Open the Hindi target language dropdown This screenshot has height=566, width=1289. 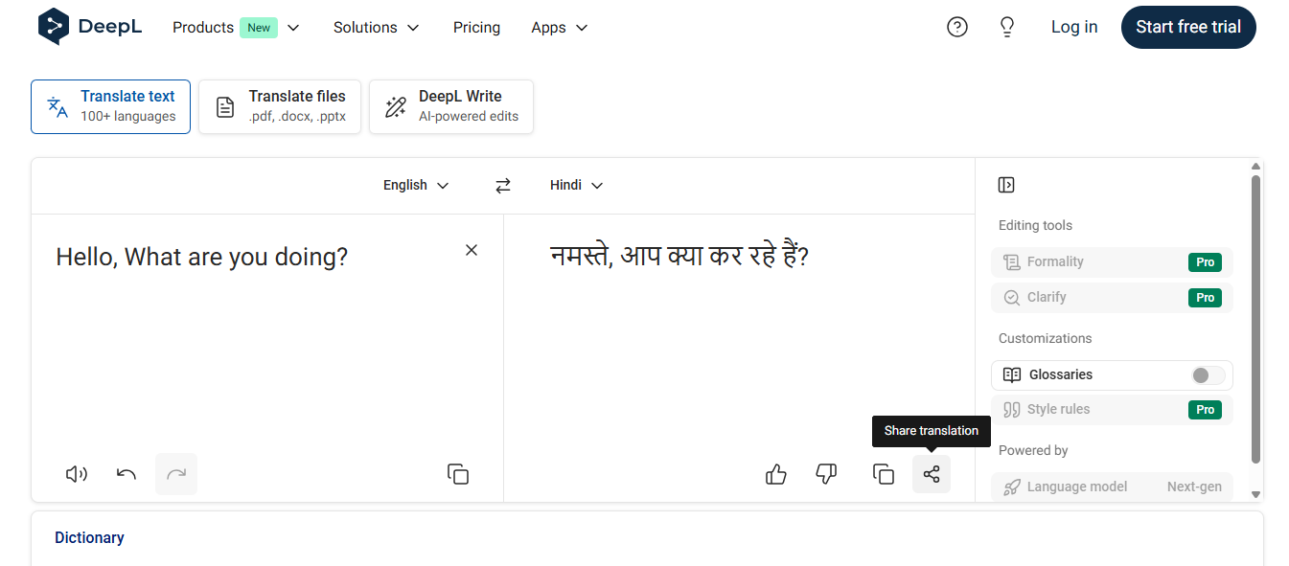575,185
